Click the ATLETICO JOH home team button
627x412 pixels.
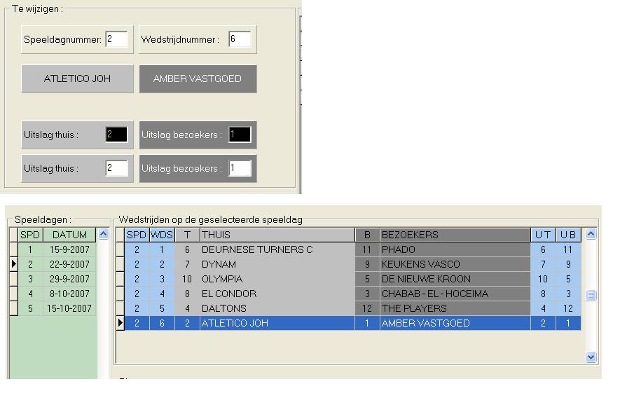(x=77, y=78)
